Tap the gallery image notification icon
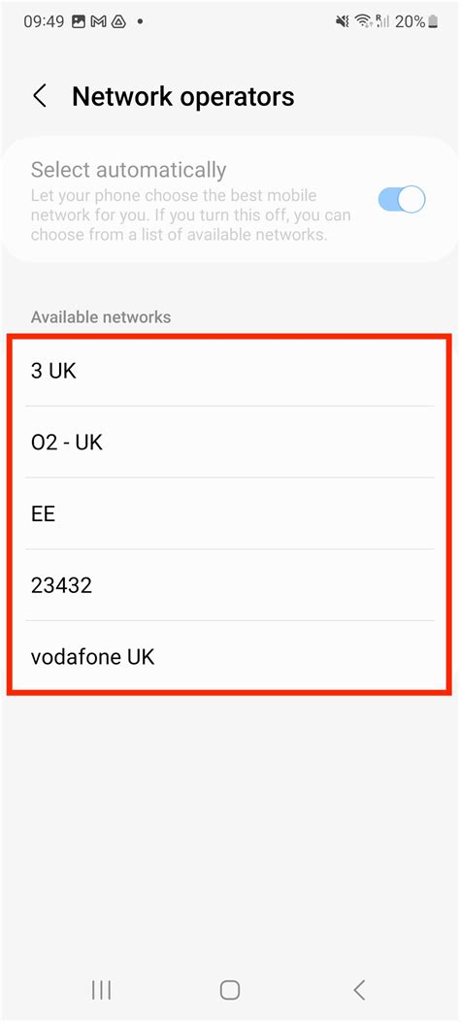Viewport: 460px width, 1022px height. click(x=79, y=21)
